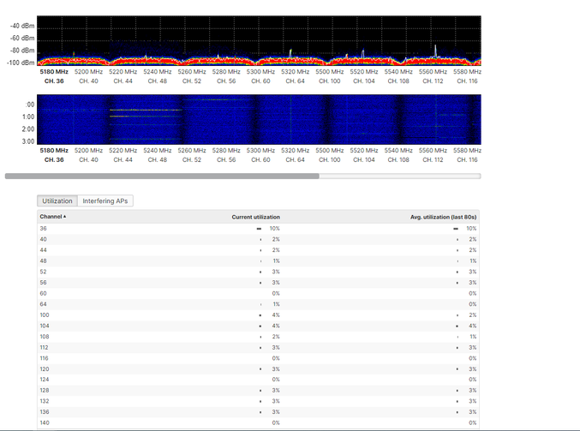Screen dimensions: 580x431
Task: Select the channel 56 table row
Action: pos(258,283)
